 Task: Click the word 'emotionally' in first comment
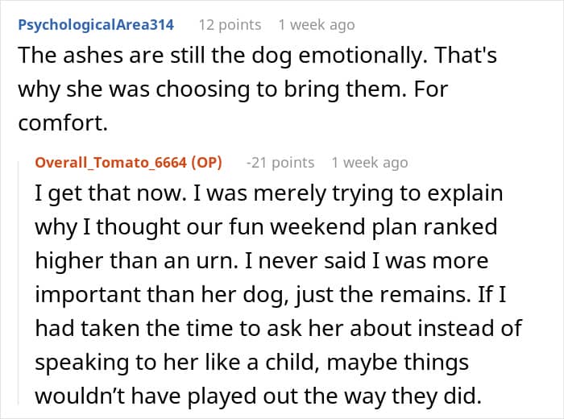pyautogui.click(x=363, y=56)
